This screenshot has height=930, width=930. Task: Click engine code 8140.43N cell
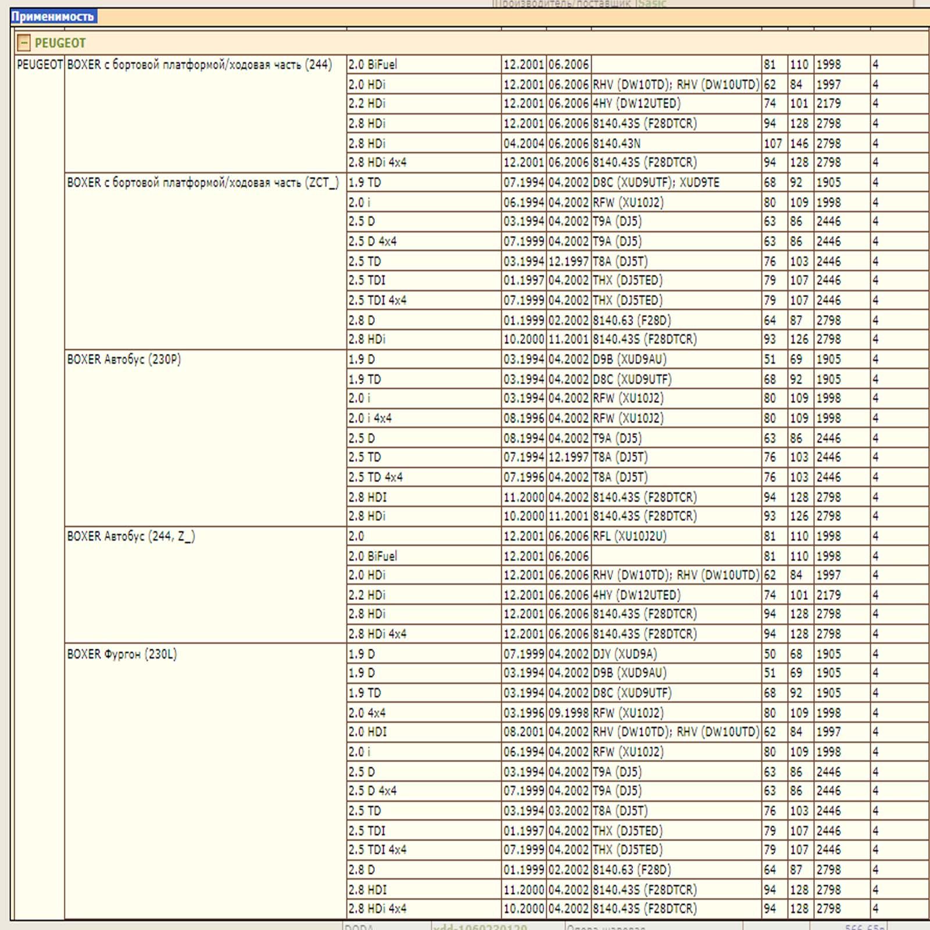click(677, 143)
